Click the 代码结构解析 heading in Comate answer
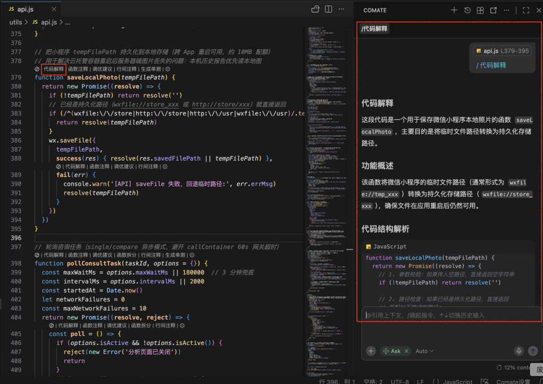Screen dimensions: 543x384 pyautogui.click(x=385, y=229)
